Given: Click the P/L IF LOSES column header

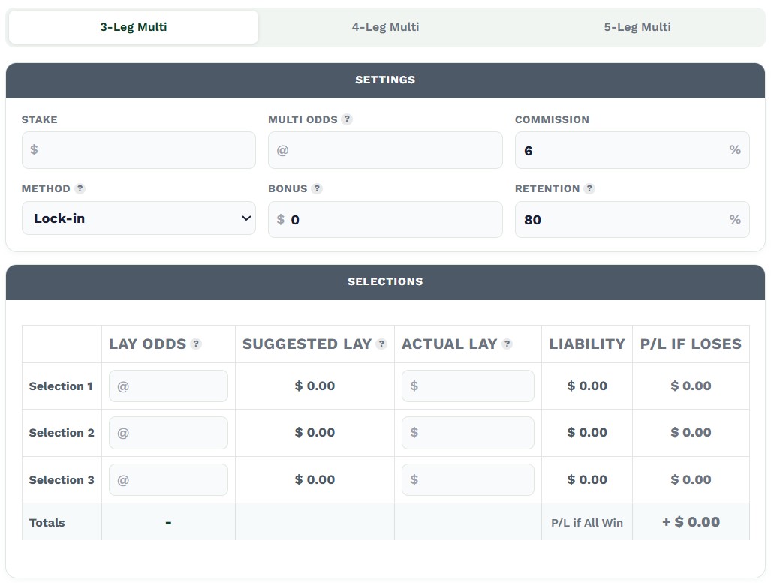Looking at the screenshot, I should [691, 344].
